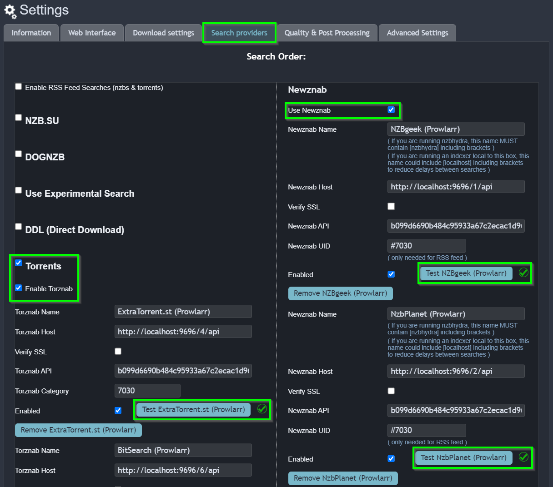This screenshot has height=487, width=553.
Task: Switch to Quality & Post Processing tab
Action: tap(327, 33)
